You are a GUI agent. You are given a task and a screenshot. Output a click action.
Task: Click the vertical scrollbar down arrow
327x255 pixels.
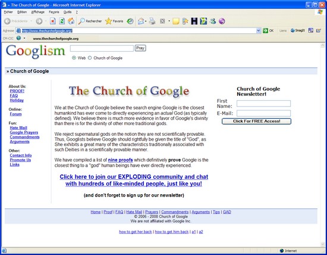(322, 244)
